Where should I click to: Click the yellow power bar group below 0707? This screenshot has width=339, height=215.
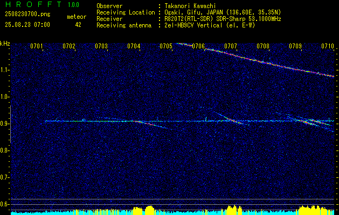(234, 210)
